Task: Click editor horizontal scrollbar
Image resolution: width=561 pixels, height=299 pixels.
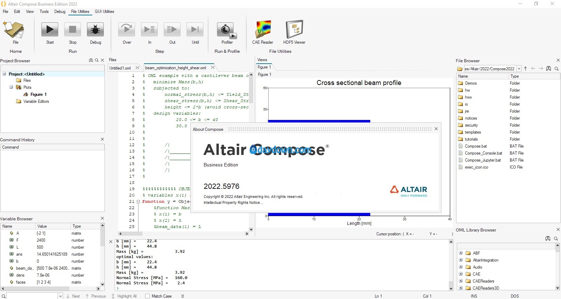Action: tap(184, 234)
